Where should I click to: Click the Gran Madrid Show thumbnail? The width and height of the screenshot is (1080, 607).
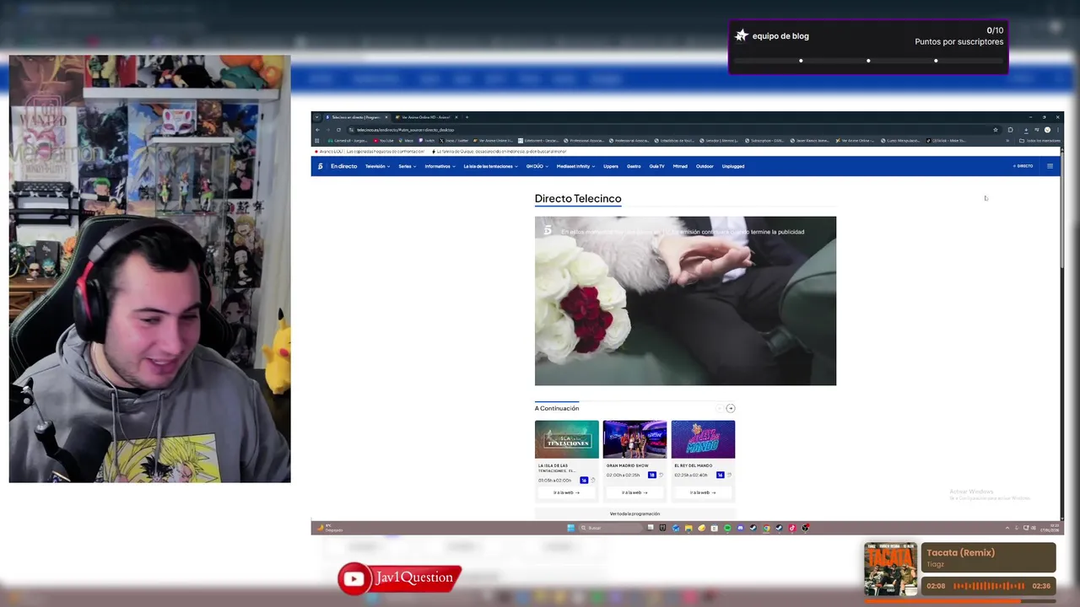(634, 439)
